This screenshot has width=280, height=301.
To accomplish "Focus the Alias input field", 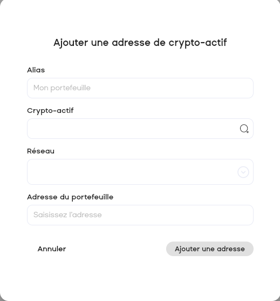I will click(140, 88).
